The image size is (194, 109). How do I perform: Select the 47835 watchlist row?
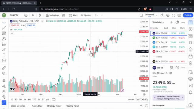169,38
